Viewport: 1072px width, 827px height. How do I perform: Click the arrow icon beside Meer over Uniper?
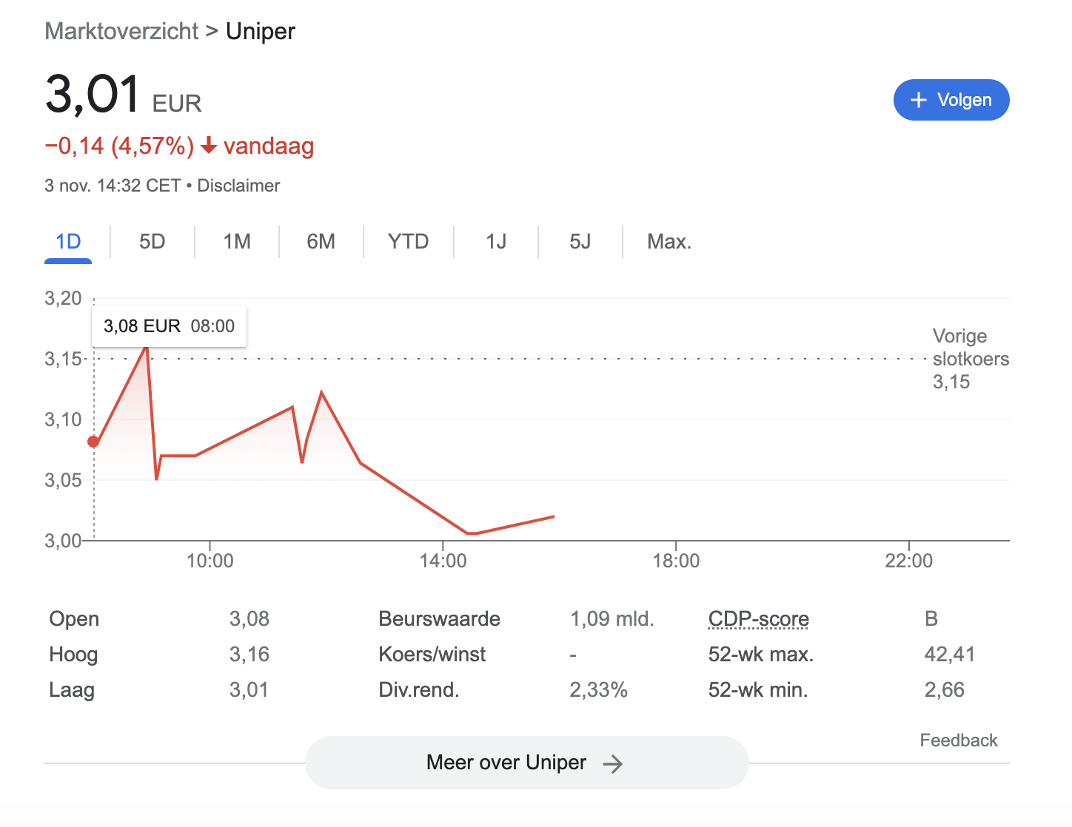[612, 763]
